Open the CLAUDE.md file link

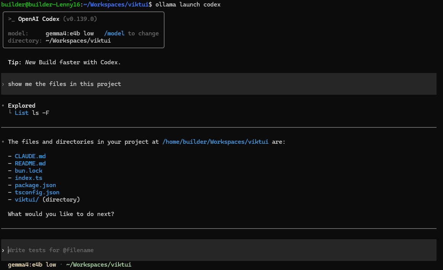(30, 156)
